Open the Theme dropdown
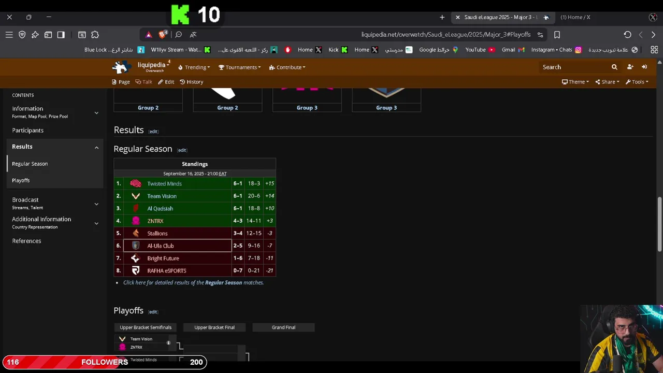The image size is (663, 373). coord(575,82)
